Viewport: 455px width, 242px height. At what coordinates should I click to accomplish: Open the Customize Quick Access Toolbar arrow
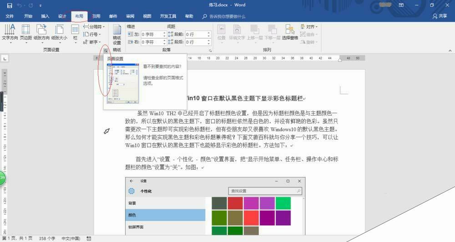tap(40, 5)
